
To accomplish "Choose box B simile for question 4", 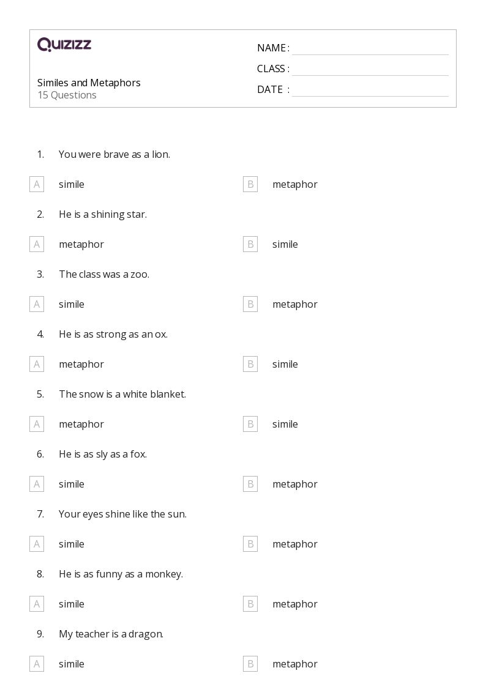I will tap(250, 364).
